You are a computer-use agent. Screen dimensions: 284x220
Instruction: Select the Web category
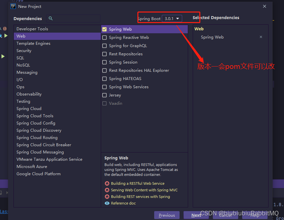tap(57, 36)
